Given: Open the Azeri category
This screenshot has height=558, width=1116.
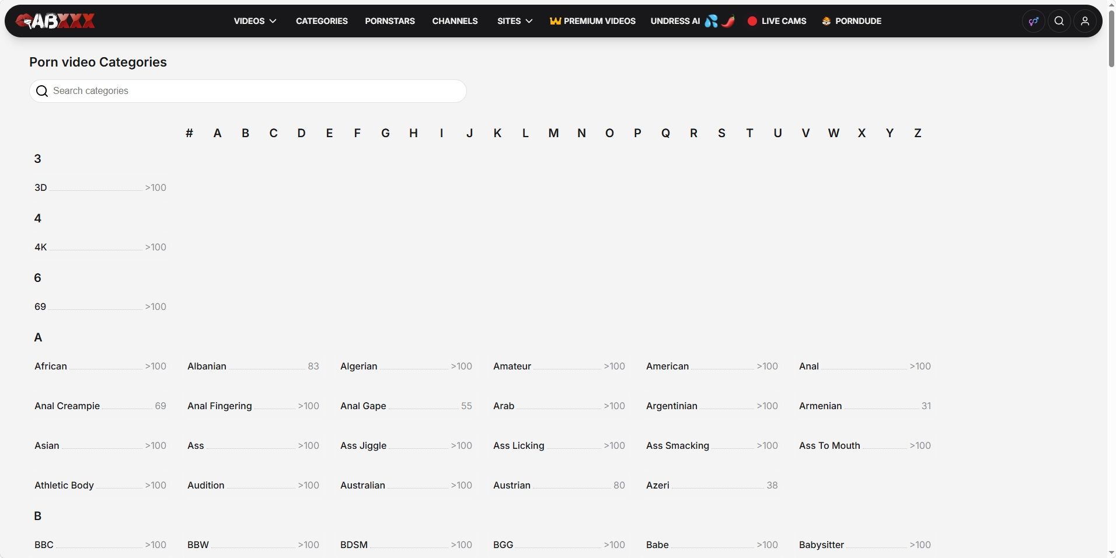Looking at the screenshot, I should coord(712,485).
